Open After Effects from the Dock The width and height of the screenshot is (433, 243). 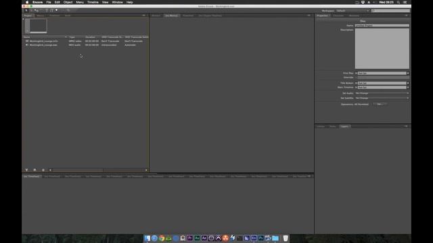[204, 238]
